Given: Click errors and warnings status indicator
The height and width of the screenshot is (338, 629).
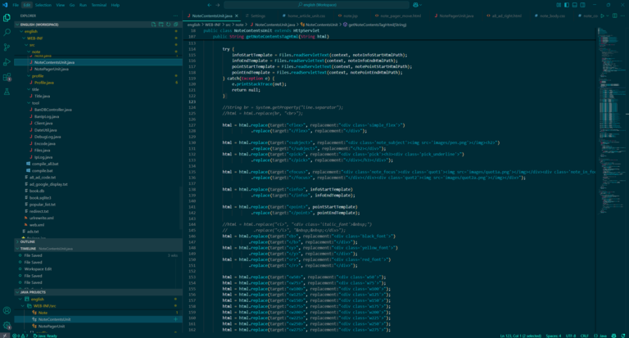Looking at the screenshot, I should 20,336.
